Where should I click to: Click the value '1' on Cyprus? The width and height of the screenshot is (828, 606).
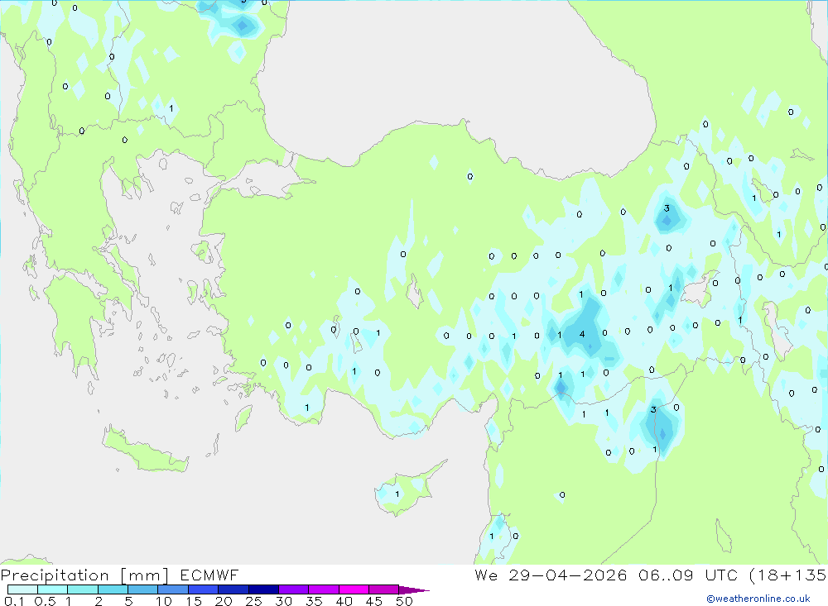(397, 494)
